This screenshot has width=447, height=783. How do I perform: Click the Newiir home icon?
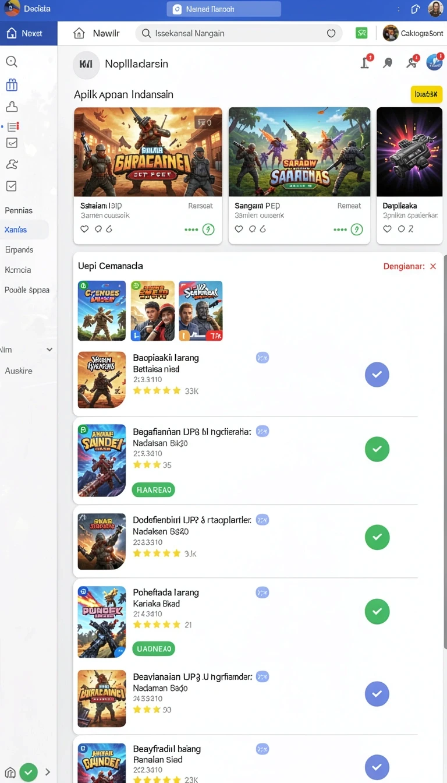tap(79, 33)
